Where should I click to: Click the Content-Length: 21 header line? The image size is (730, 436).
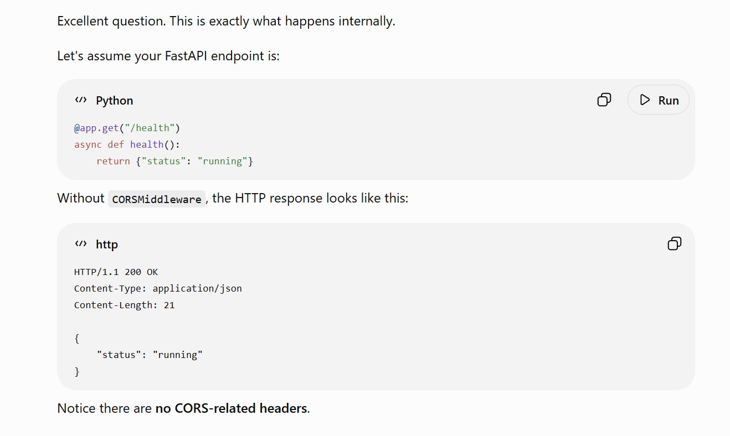pyautogui.click(x=125, y=305)
